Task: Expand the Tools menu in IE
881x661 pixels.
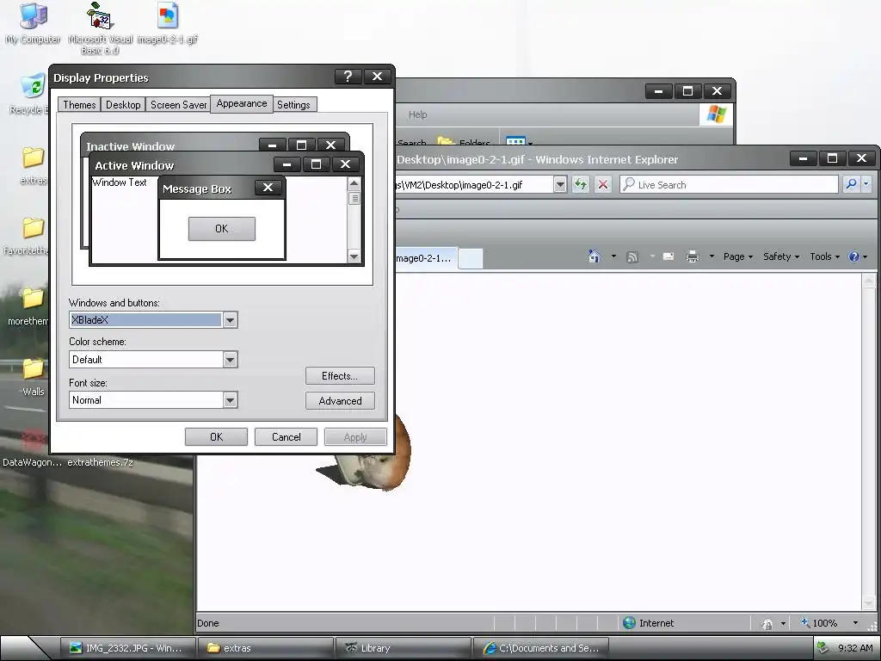Action: coord(824,256)
